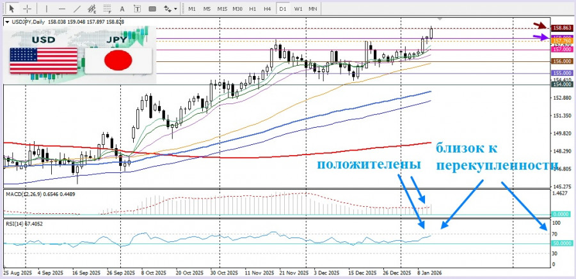Activate the crosshair tool
This screenshot has width=576, height=279.
click(27, 9)
